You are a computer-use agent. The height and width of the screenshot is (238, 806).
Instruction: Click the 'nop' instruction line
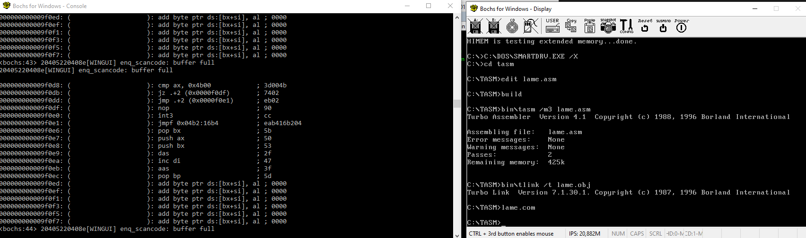point(136,108)
